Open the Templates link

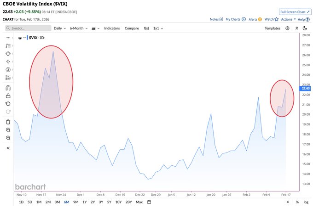point(272,28)
